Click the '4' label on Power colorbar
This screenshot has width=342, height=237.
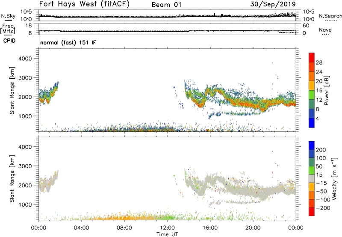coord(317,119)
